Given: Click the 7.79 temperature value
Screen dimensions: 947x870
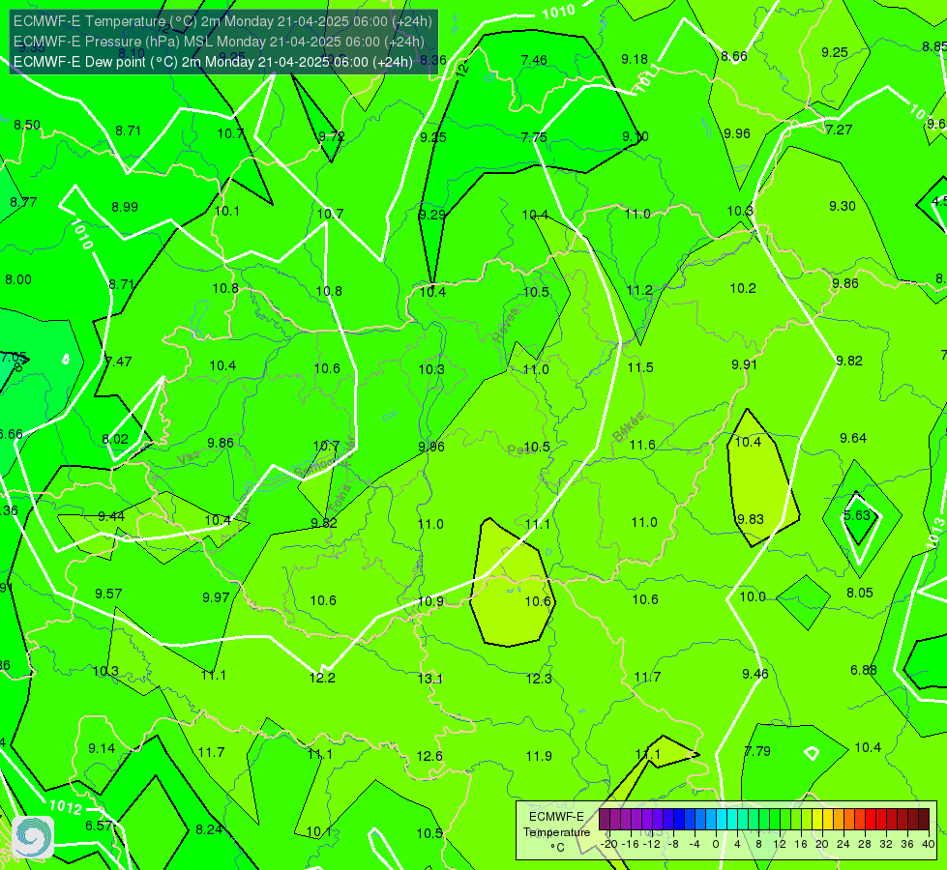Looking at the screenshot, I should pyautogui.click(x=757, y=750).
